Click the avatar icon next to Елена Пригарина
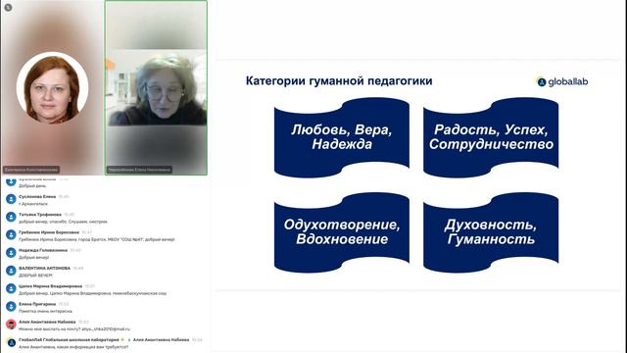This screenshot has height=353, width=627. click(x=11, y=306)
